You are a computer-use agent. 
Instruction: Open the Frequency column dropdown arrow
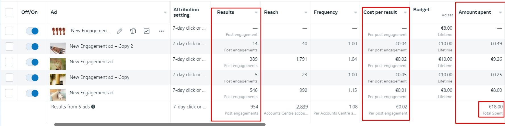[x=356, y=12]
